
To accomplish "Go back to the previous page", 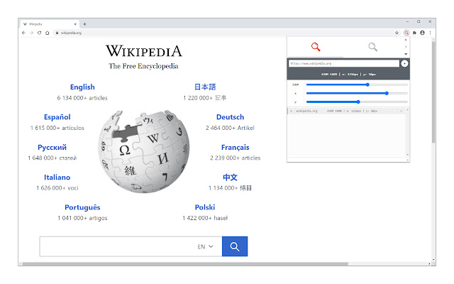I will pos(23,33).
